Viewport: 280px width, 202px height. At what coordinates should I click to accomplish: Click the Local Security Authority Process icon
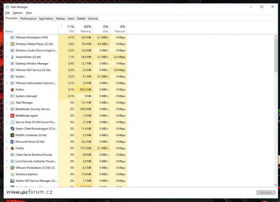tap(12, 161)
